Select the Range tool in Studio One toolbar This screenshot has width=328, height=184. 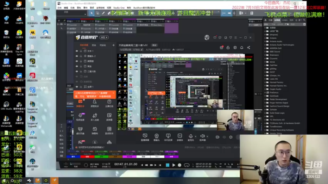pyautogui.click(x=98, y=13)
